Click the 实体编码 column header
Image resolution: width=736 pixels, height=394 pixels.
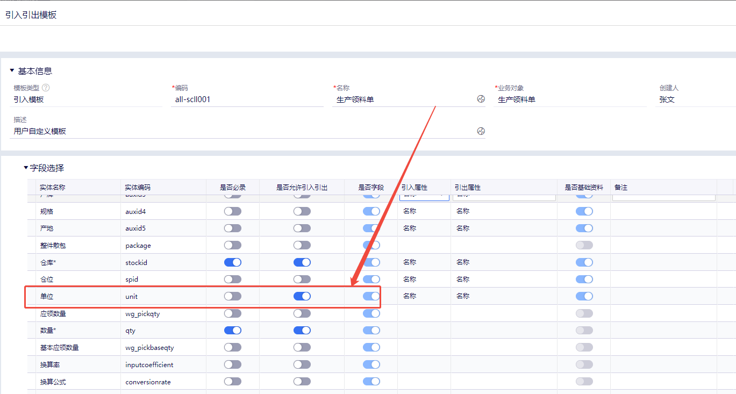[163, 188]
